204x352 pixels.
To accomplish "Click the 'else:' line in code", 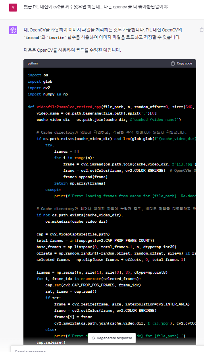I will point(51,330).
